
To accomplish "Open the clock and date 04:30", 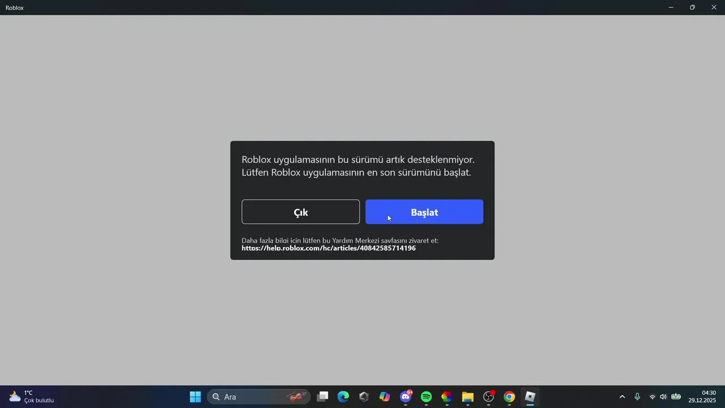I will pyautogui.click(x=702, y=397).
